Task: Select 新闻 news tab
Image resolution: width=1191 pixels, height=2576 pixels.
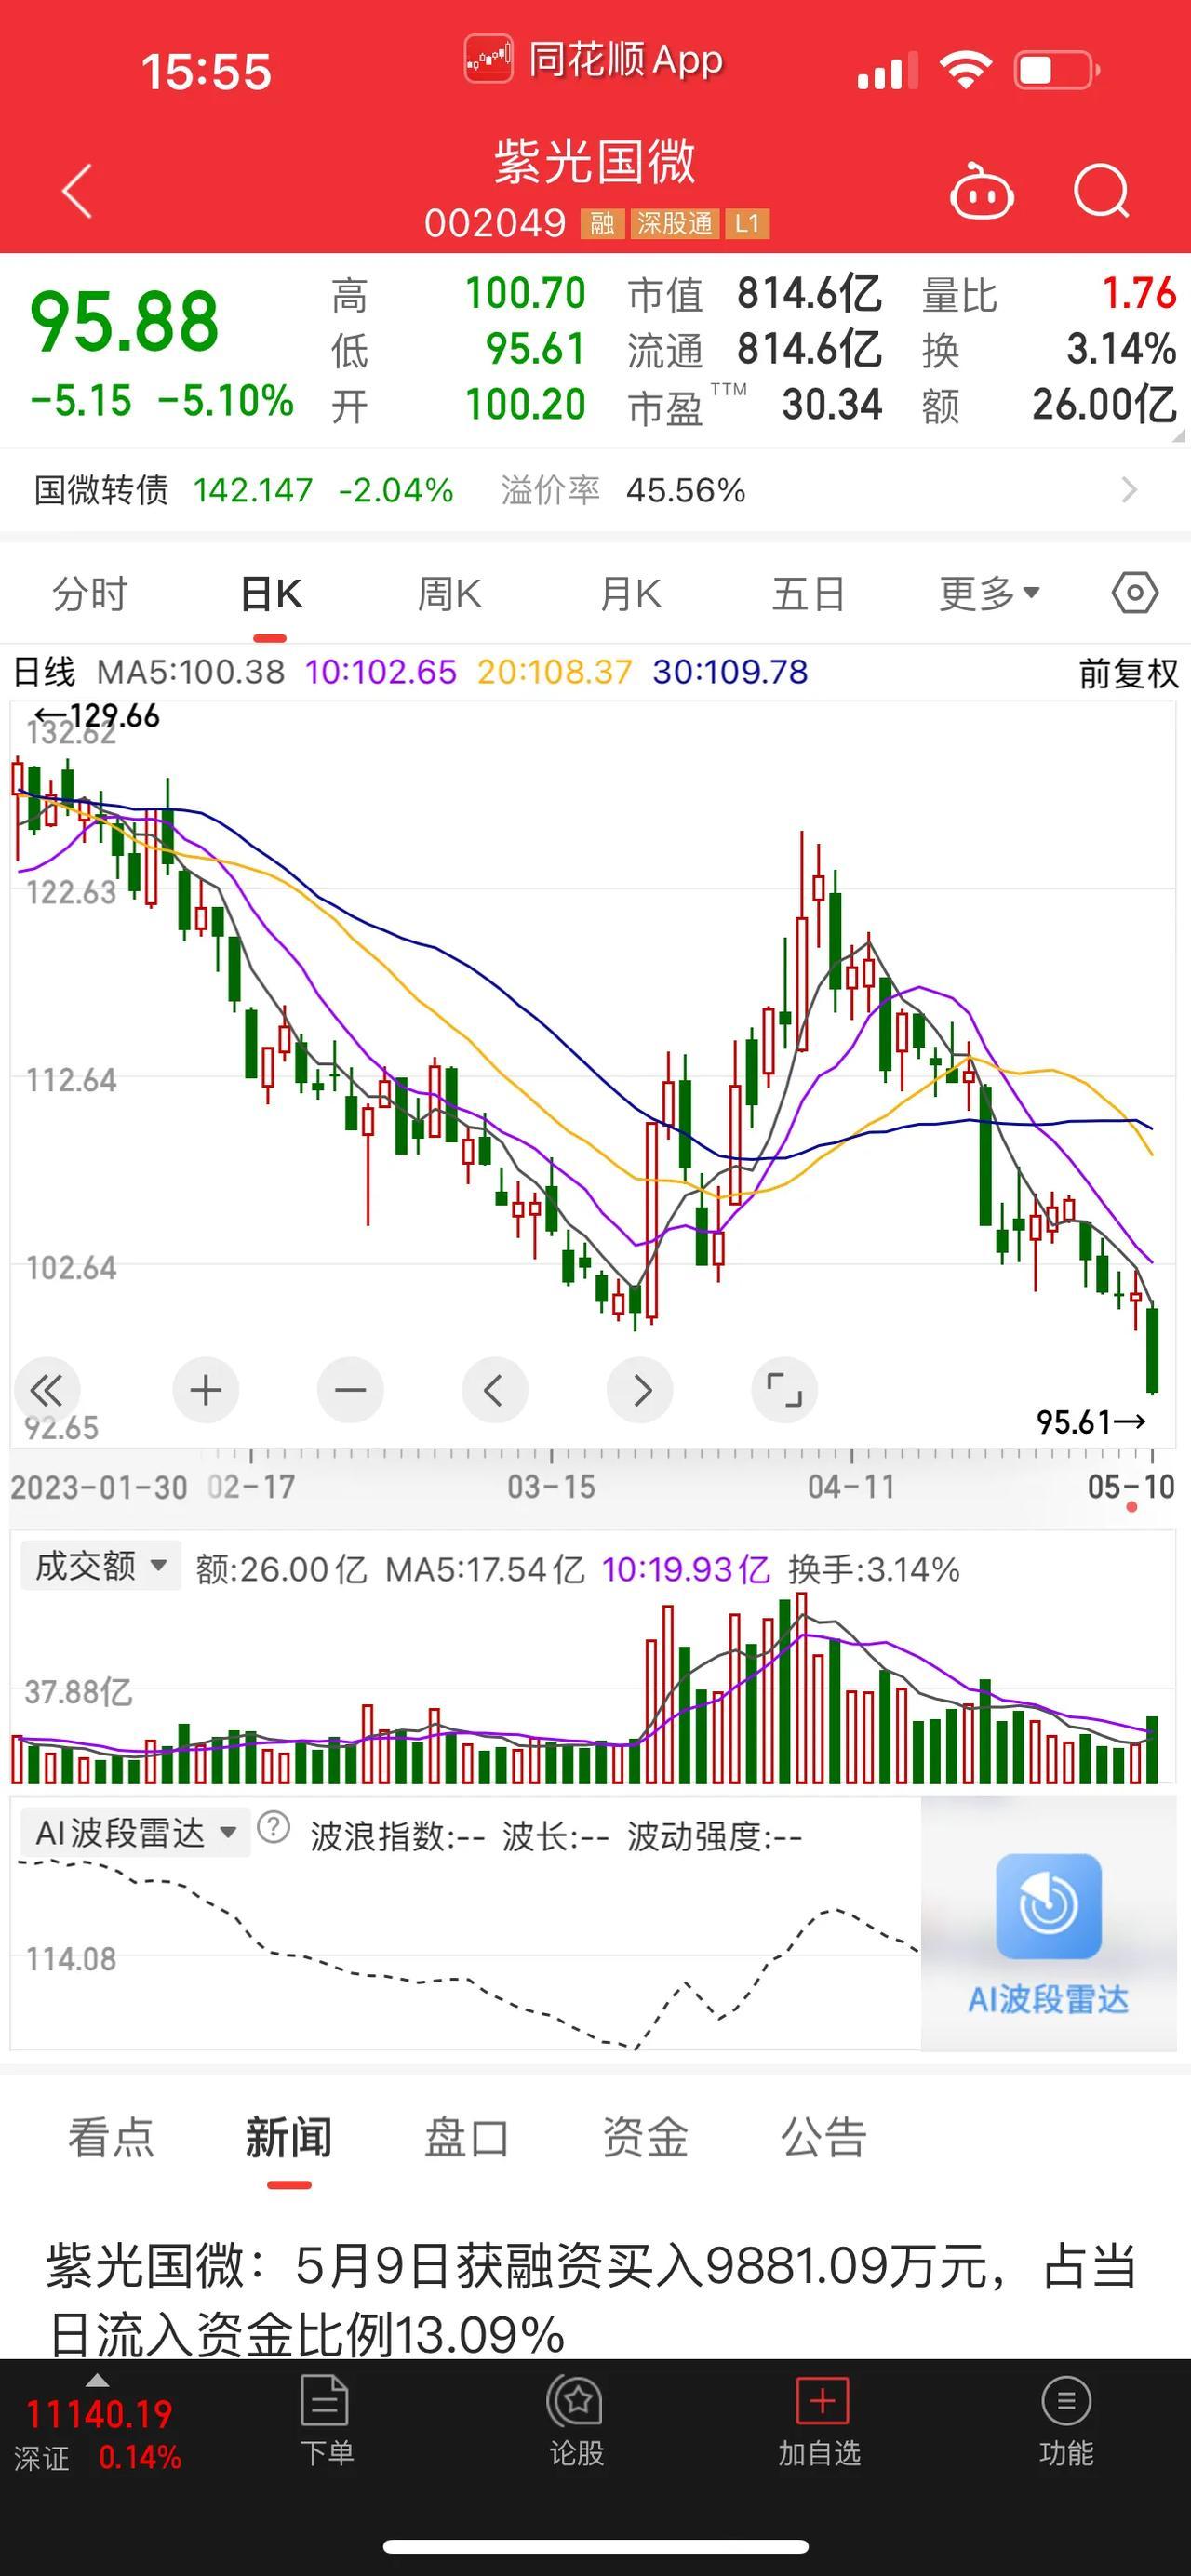Action: pos(289,2137)
